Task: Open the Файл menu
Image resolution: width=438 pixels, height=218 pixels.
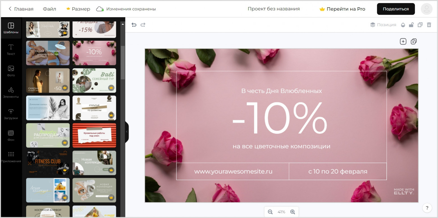Action: (50, 9)
